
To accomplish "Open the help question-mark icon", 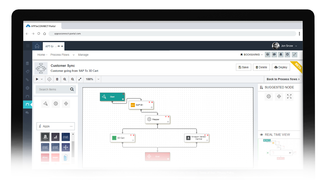I will tap(267, 55).
